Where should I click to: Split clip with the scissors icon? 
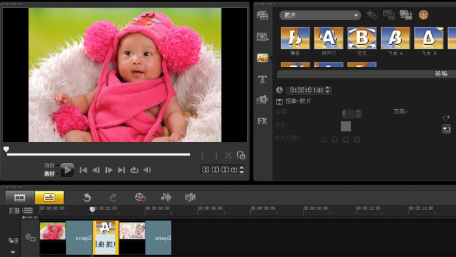click(x=228, y=156)
